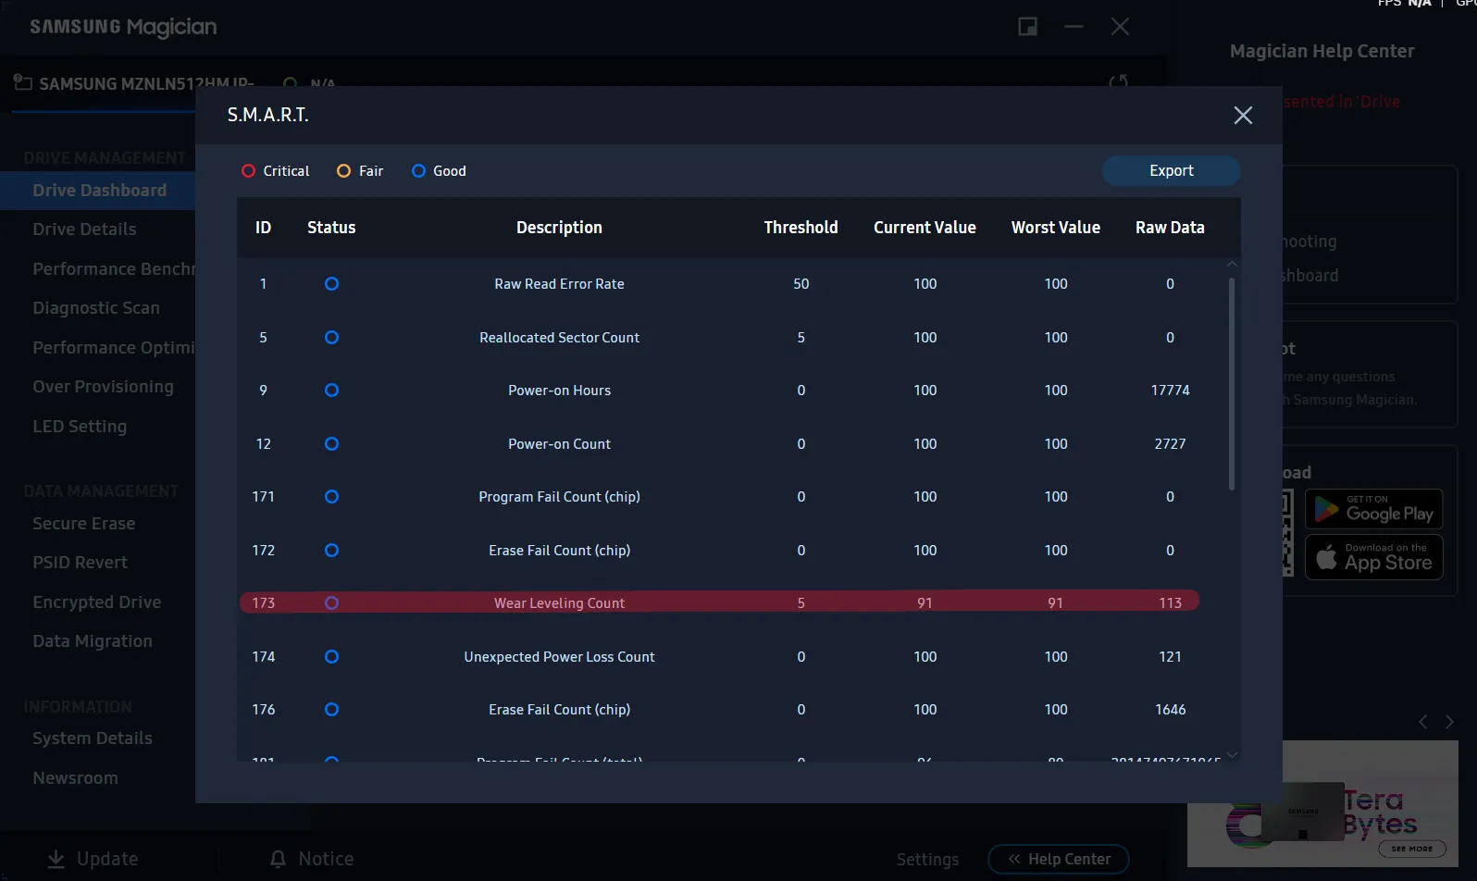Screen dimensions: 1477x881
Task: Click the Fair legend indicator
Action: 343,171
